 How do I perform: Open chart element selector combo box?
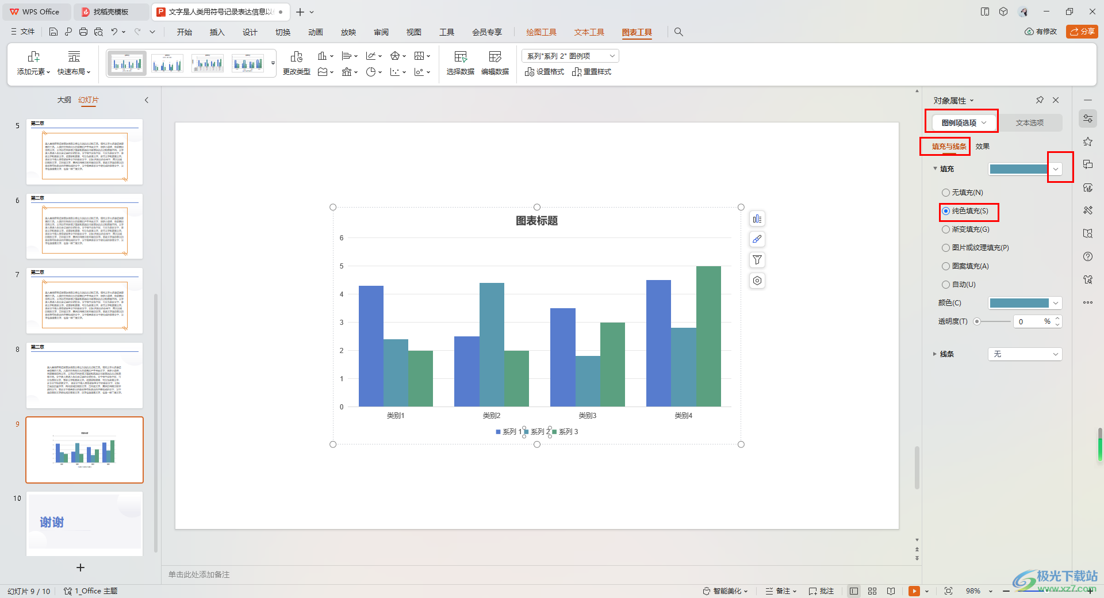coord(570,56)
